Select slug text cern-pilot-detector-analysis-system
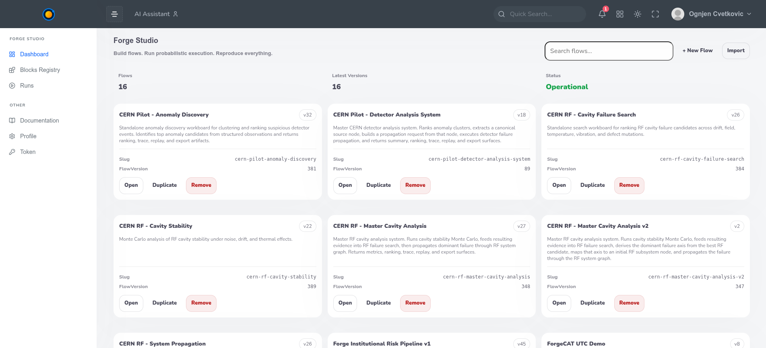The width and height of the screenshot is (766, 348). point(479,159)
